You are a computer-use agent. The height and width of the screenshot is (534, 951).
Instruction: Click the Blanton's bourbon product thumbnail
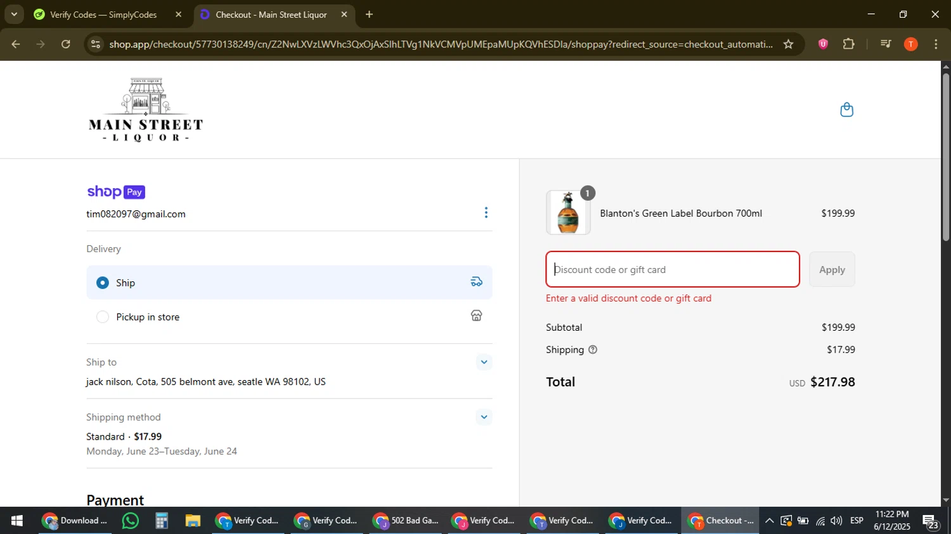pos(568,213)
